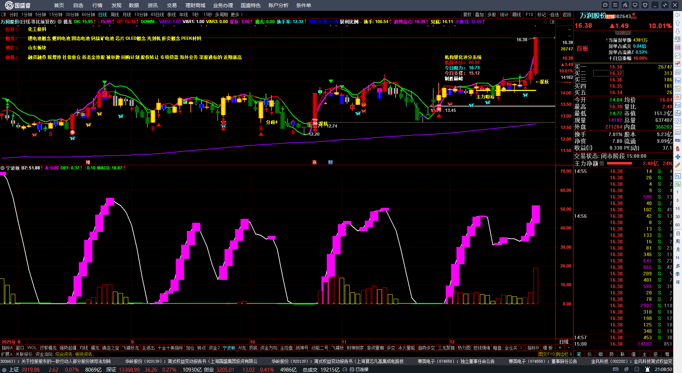Image resolution: width=682 pixels, height=373 pixels.
Task: Click the Guosheng Rui app logo
Action: tap(17, 5)
